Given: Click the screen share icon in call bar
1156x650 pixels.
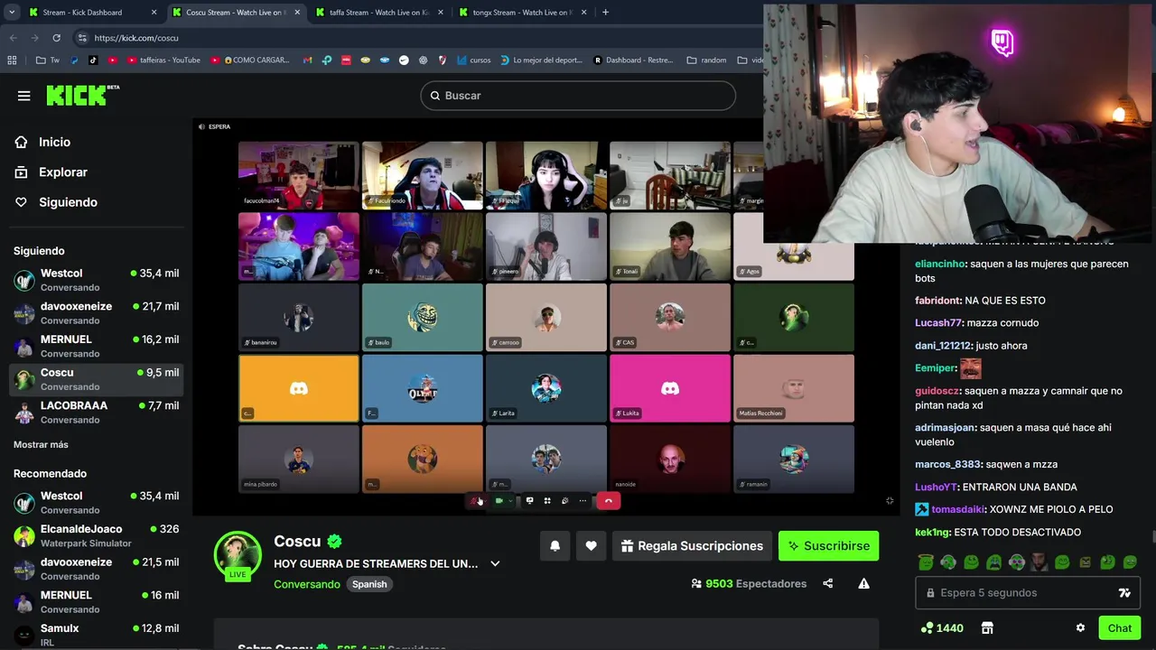Looking at the screenshot, I should 530,501.
